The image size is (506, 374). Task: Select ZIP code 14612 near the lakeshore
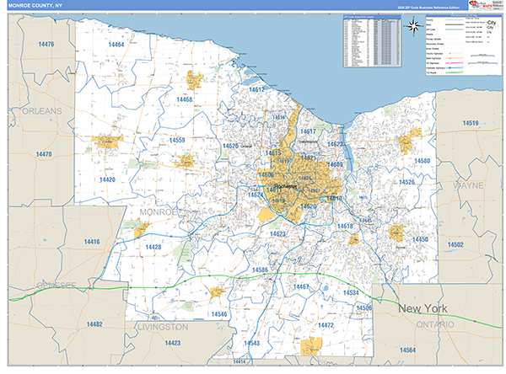pyautogui.click(x=256, y=89)
